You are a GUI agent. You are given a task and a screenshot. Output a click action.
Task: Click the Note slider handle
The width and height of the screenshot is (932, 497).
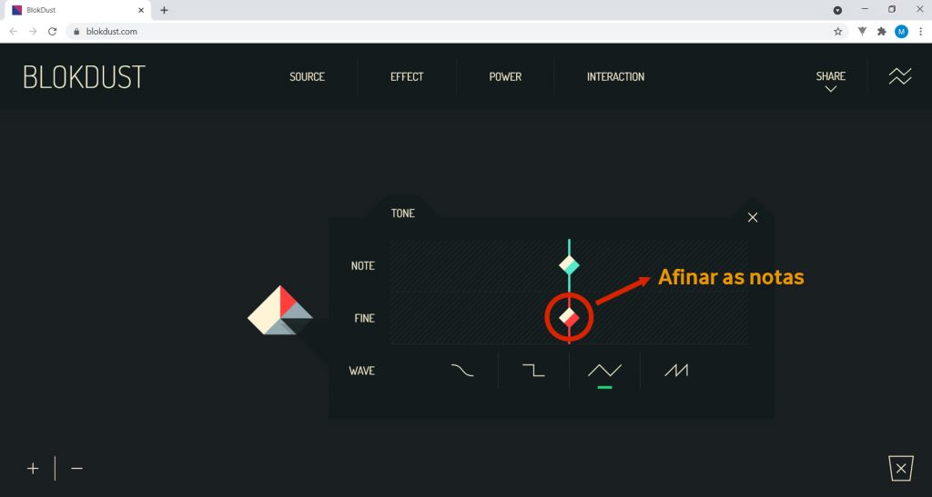coord(569,265)
